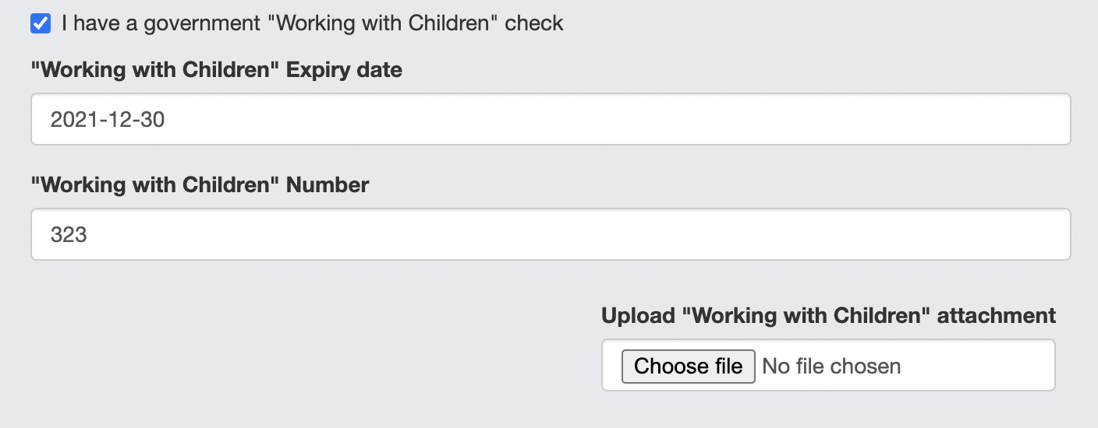Click the word "check" ending the checkbox label
Image resolution: width=1098 pixels, height=428 pixels.
[534, 23]
